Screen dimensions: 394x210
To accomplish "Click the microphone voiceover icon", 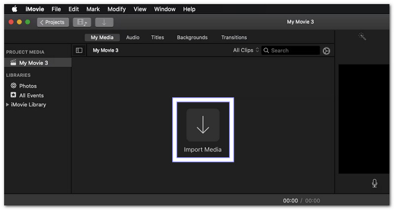I will click(374, 183).
